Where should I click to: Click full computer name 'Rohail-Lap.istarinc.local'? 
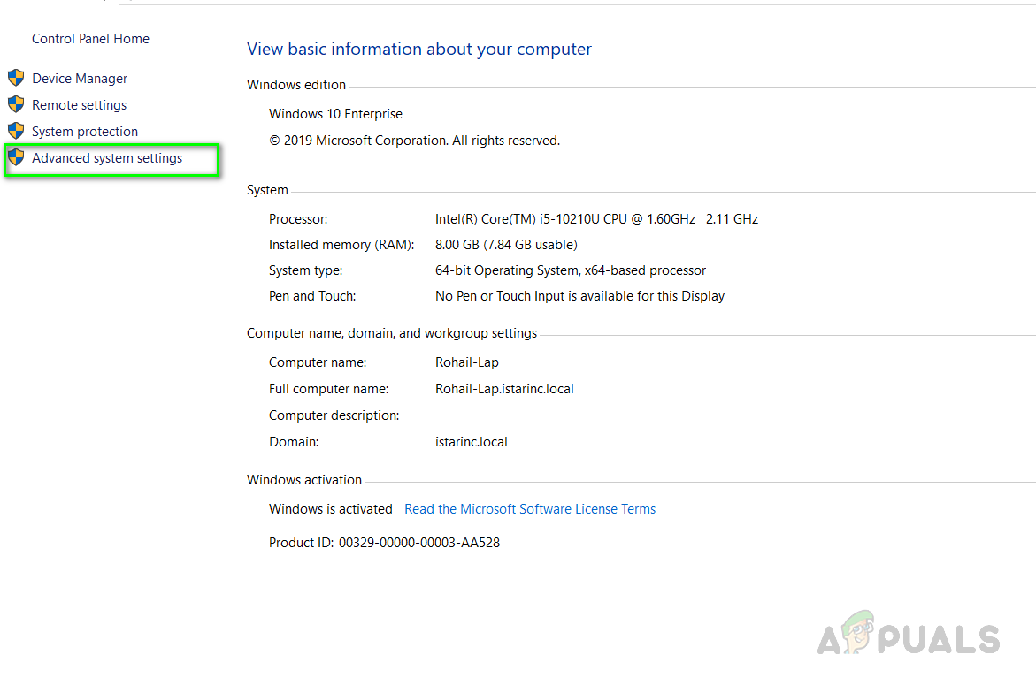click(x=504, y=389)
